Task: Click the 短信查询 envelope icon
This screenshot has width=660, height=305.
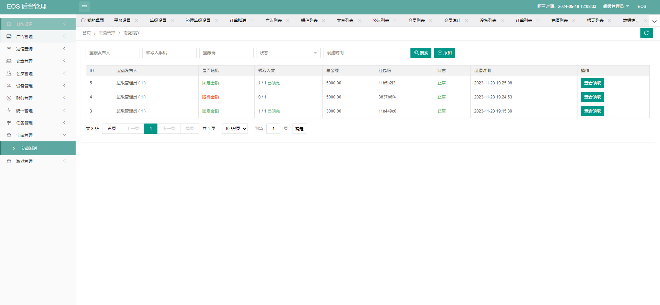Action: click(9, 49)
